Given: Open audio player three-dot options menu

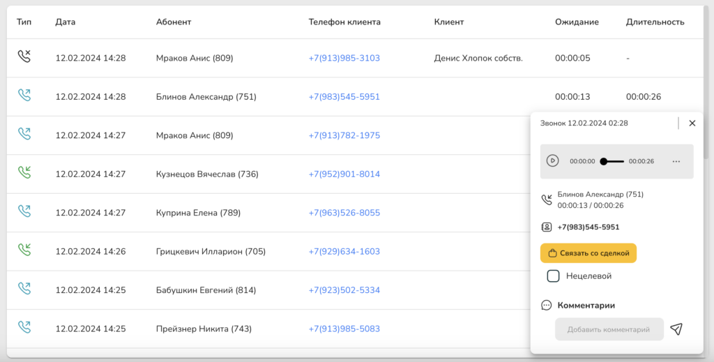Looking at the screenshot, I should 676,161.
